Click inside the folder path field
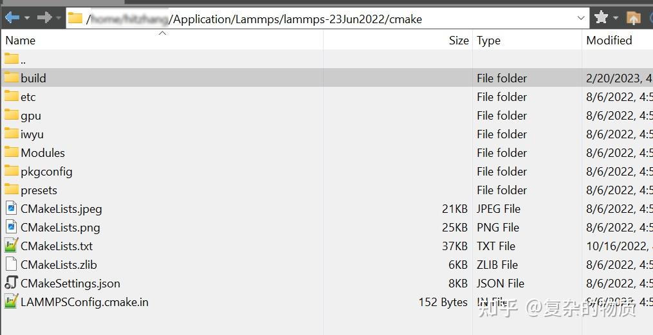Viewport: 653px width, 335px height. pyautogui.click(x=322, y=19)
